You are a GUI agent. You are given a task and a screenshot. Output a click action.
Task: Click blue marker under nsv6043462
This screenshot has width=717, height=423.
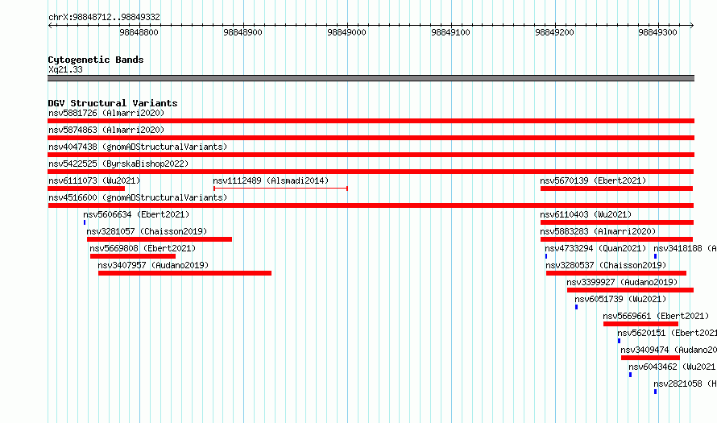click(630, 375)
